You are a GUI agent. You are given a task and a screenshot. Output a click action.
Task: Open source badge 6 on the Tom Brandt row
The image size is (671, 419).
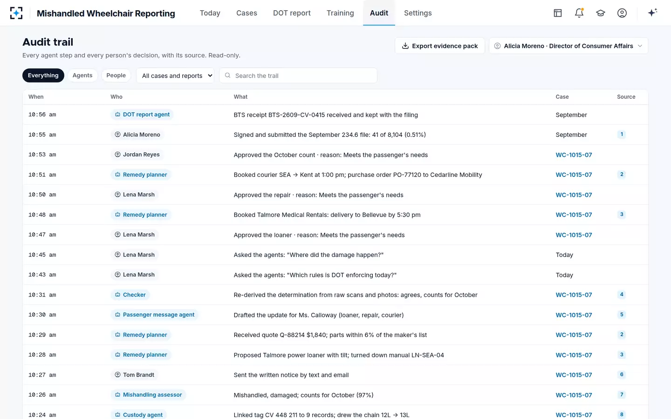622,375
